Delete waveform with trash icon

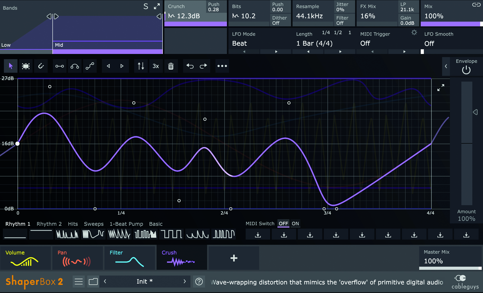(x=171, y=66)
